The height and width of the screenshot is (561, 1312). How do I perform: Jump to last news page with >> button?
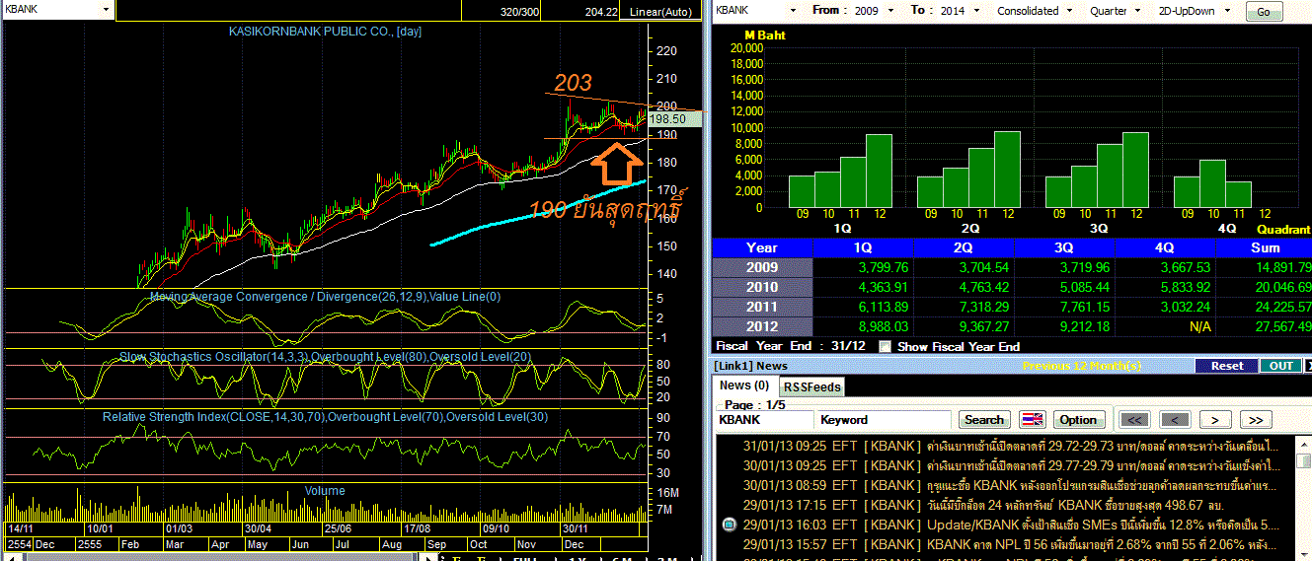pos(1255,419)
